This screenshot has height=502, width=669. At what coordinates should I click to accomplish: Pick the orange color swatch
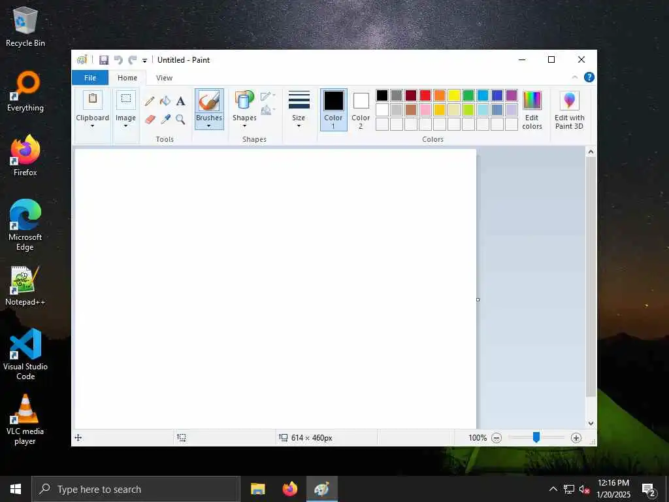(x=440, y=95)
